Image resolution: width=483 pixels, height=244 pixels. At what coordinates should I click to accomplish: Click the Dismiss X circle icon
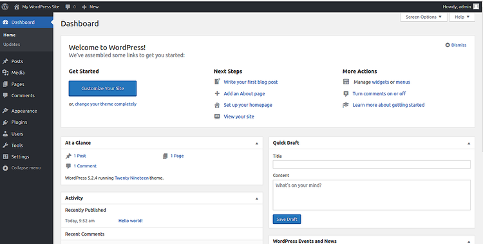[448, 45]
